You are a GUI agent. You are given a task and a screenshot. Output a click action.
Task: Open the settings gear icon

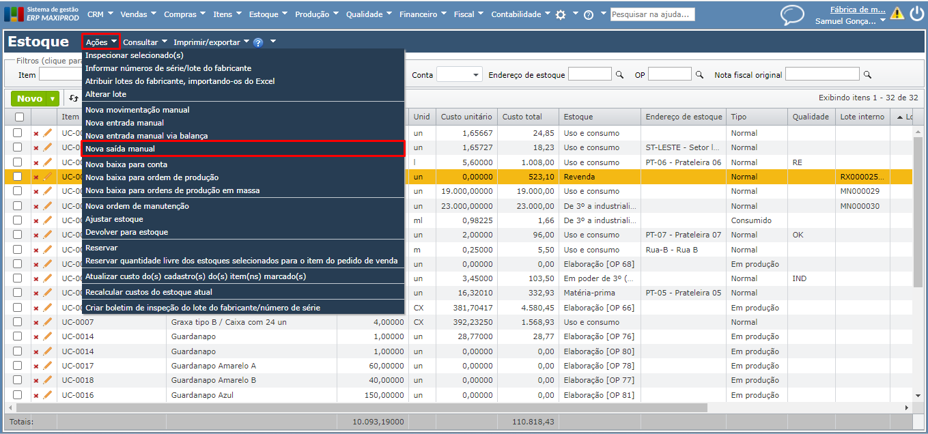[x=561, y=14]
